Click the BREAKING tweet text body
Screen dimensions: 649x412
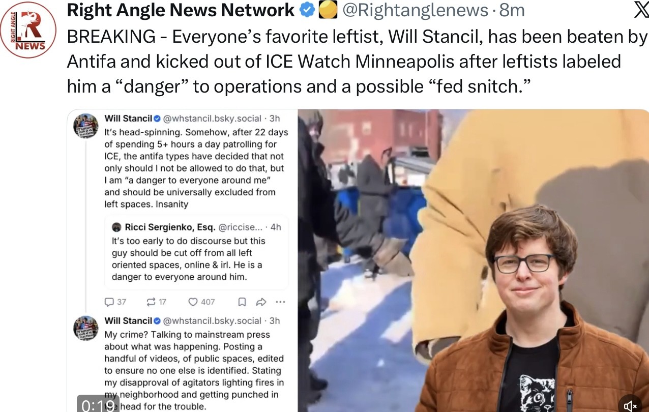tap(357, 61)
